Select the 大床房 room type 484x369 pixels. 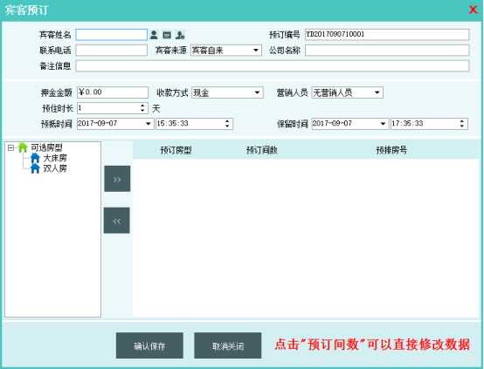tap(55, 158)
